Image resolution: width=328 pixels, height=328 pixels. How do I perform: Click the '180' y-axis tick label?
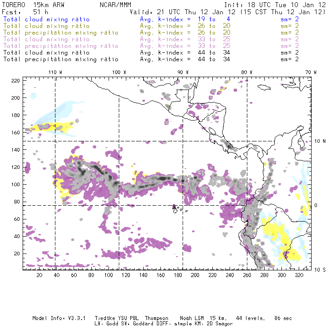(x=16, y=115)
